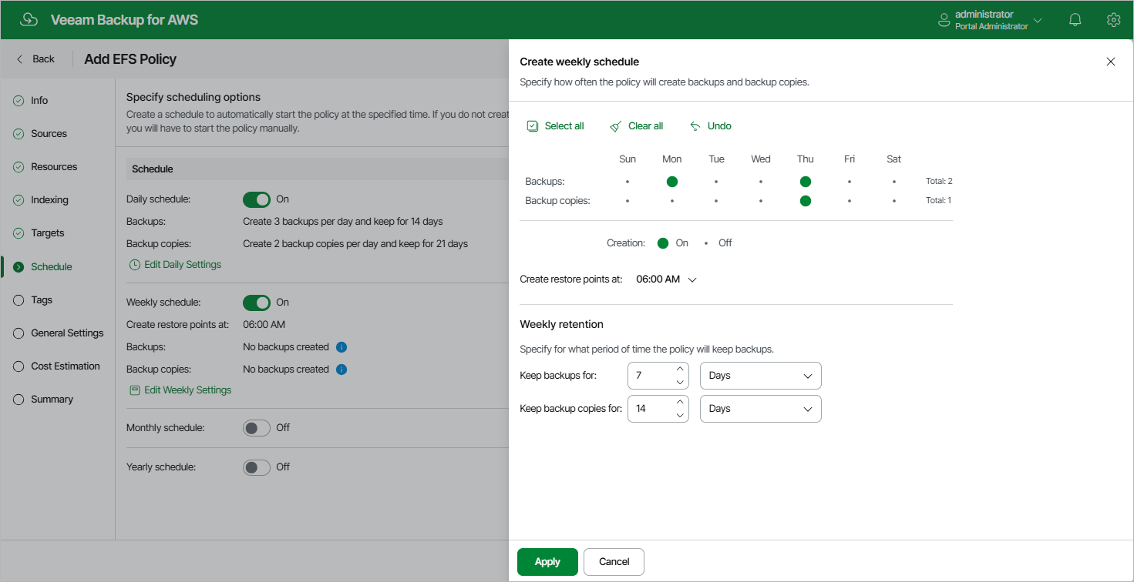Open the 06:00 AM restore point time dropdown
Viewport: 1134px width, 582px height.
coord(666,279)
